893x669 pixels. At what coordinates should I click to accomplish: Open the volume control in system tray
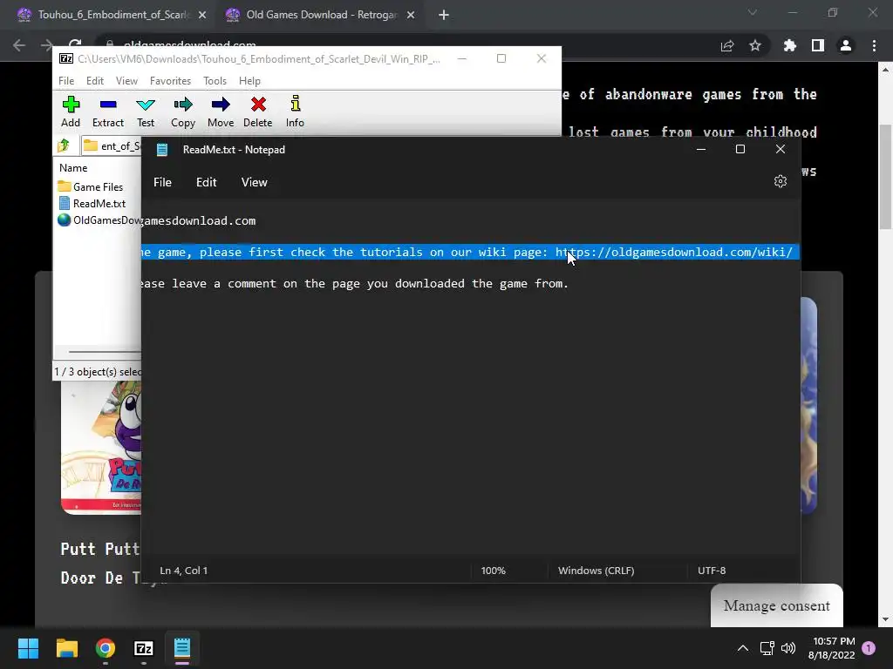(788, 648)
